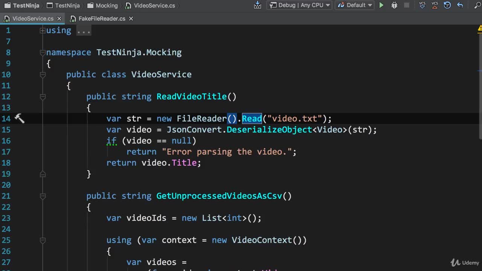The image size is (482, 271).
Task: Expand the collapsed using directives on line 1
Action: point(43,30)
